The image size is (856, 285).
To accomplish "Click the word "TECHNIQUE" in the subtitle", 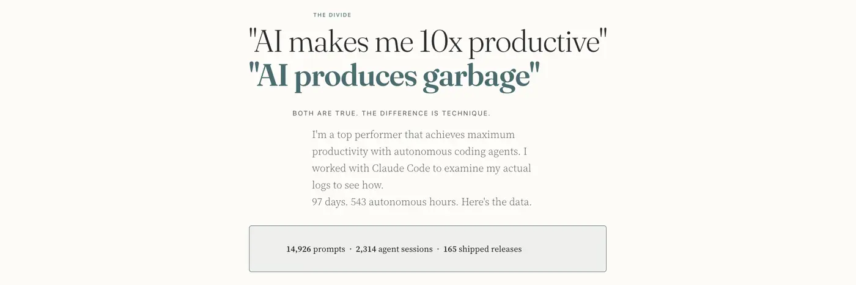I will 467,114.
